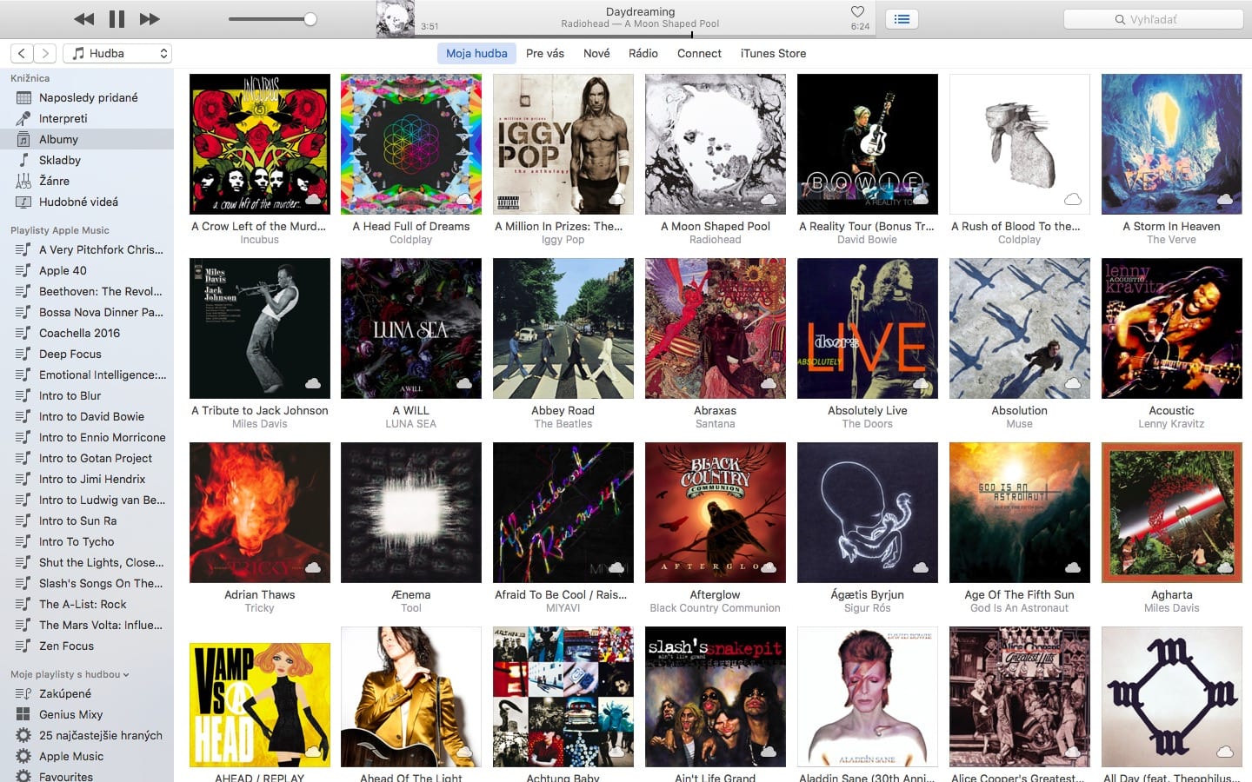Select Skladby in the library sidebar
This screenshot has height=782, width=1252.
pos(87,160)
